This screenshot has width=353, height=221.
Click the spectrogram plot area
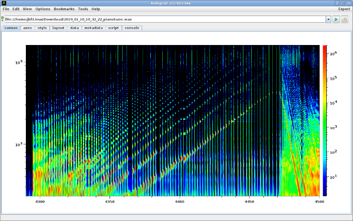point(172,121)
